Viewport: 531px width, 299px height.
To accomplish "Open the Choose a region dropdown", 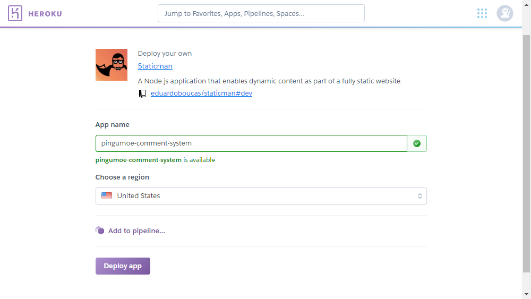I will click(261, 196).
